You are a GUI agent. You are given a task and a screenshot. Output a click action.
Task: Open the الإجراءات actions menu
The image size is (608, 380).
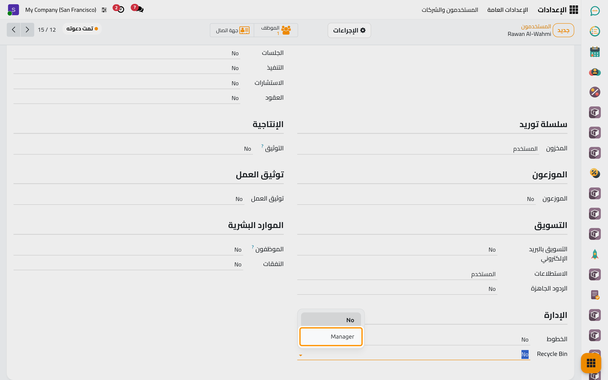(x=349, y=30)
